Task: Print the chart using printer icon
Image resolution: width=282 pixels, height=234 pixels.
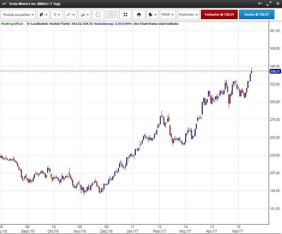Action: click(x=139, y=15)
